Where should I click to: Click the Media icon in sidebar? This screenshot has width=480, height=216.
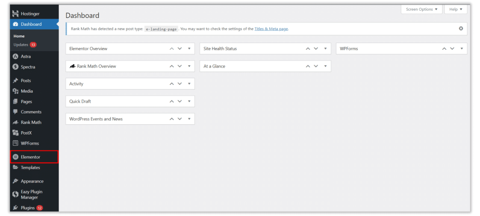tap(15, 91)
